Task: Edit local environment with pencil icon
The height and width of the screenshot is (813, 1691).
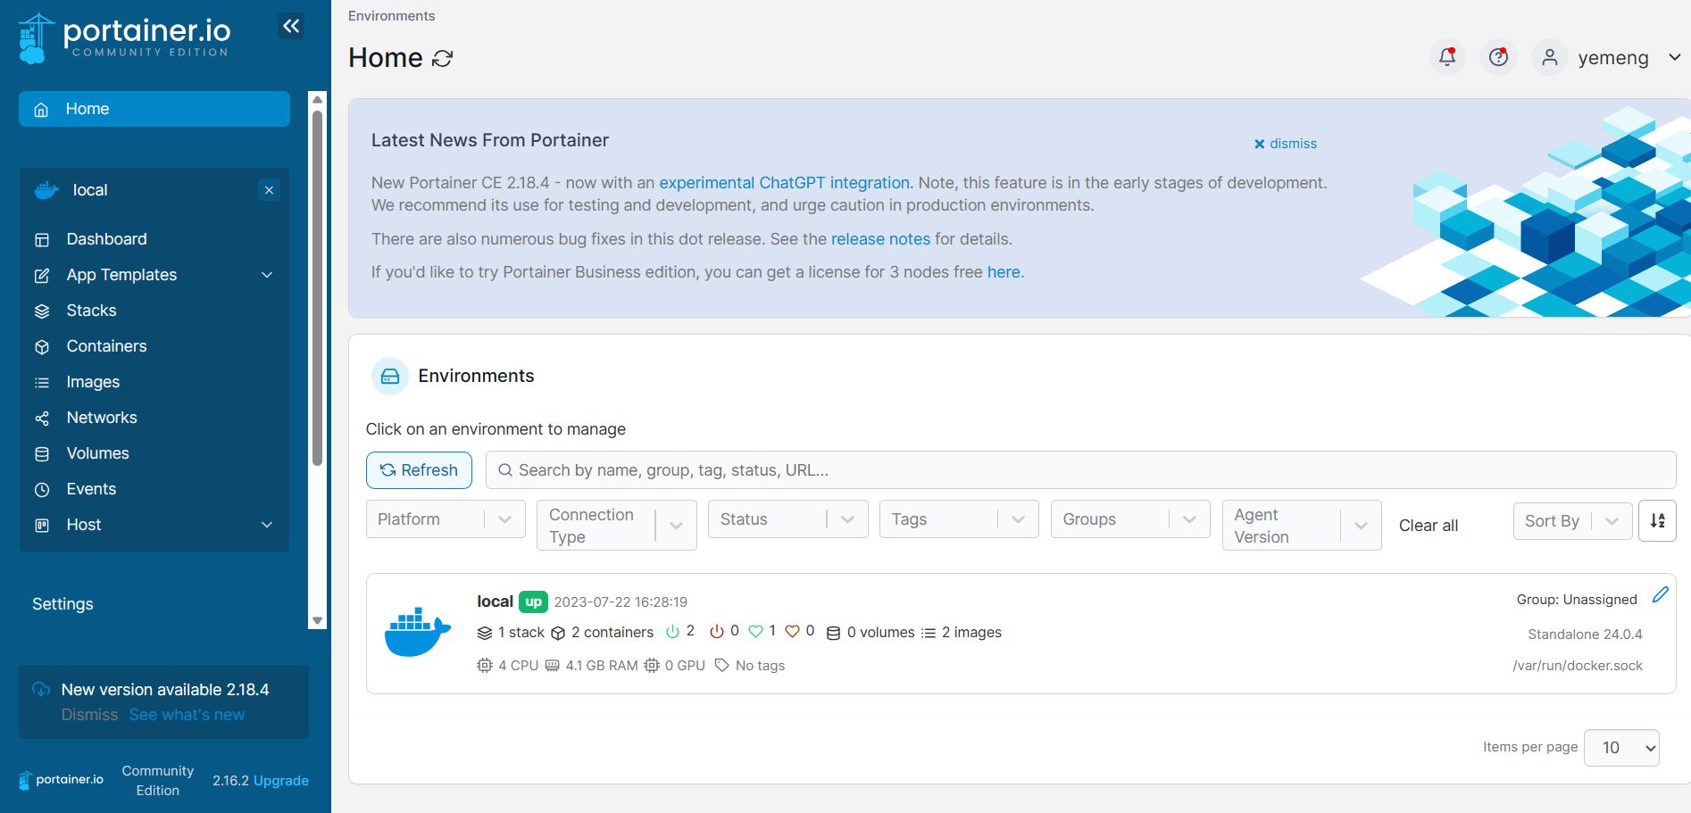Action: (x=1660, y=595)
